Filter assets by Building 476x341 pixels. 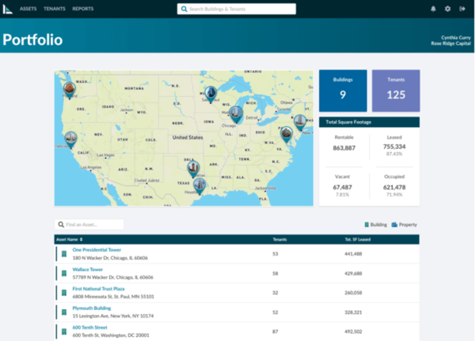[375, 225]
